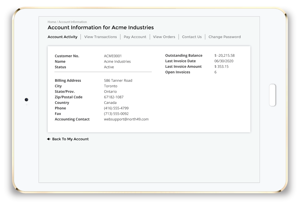Open the Contact Us tab
The height and width of the screenshot is (206, 301).
[192, 37]
